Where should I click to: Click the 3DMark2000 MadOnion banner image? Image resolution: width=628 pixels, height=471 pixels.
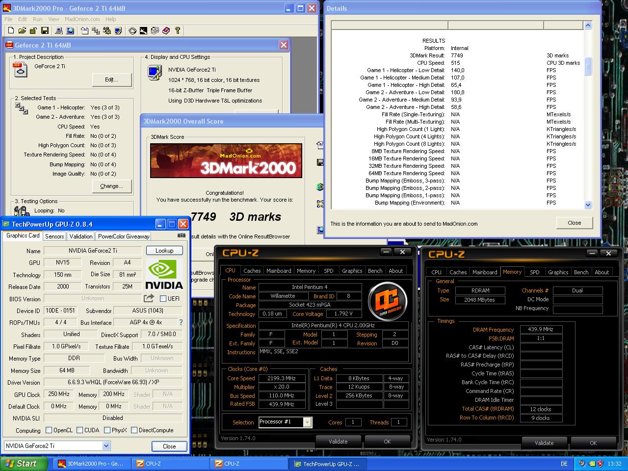tap(226, 161)
